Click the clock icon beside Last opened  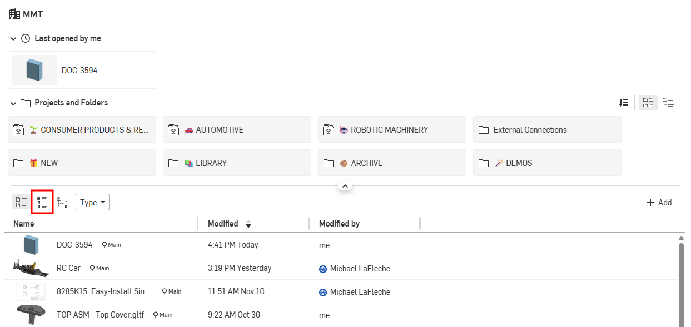point(26,38)
